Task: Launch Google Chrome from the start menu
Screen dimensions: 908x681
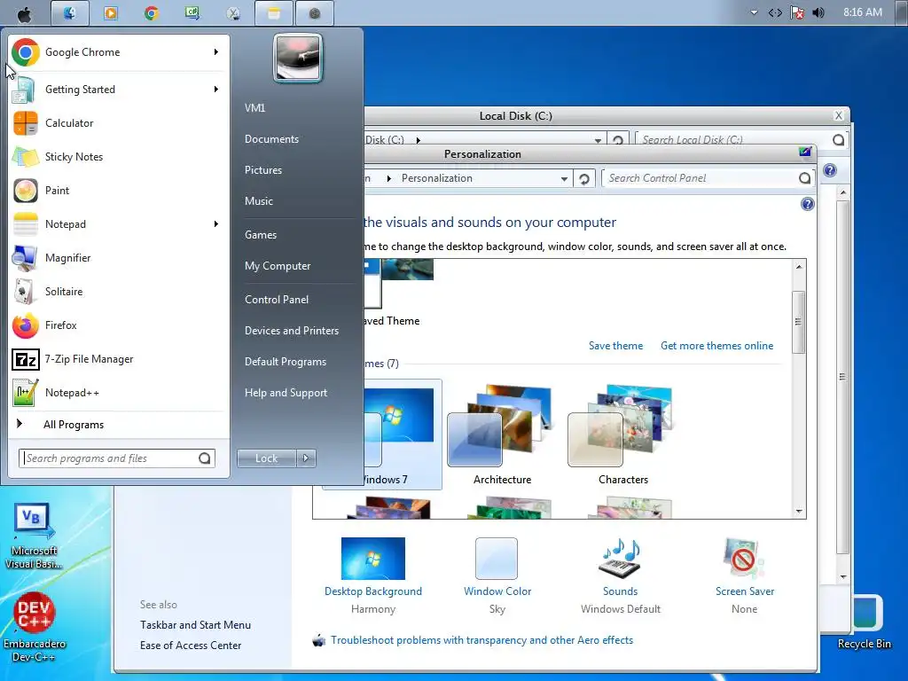Action: [x=118, y=52]
